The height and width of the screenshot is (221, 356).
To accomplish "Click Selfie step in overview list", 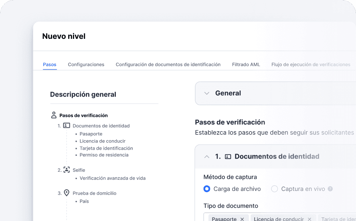I will tap(79, 170).
